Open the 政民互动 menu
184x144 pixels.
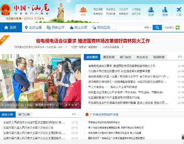[101, 28]
